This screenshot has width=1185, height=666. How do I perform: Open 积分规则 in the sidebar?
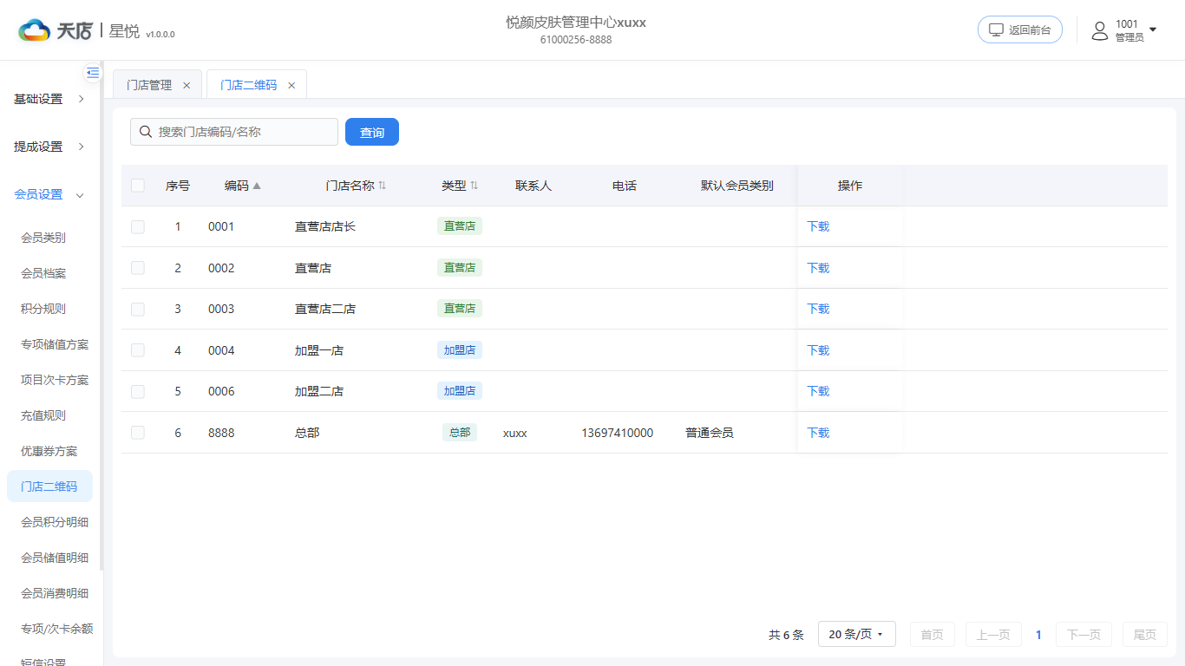[43, 309]
